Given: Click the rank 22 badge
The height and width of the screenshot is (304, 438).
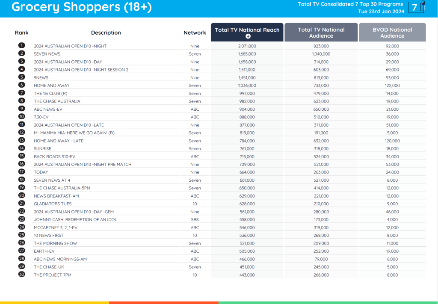Looking at the screenshot, I should (x=21, y=211).
